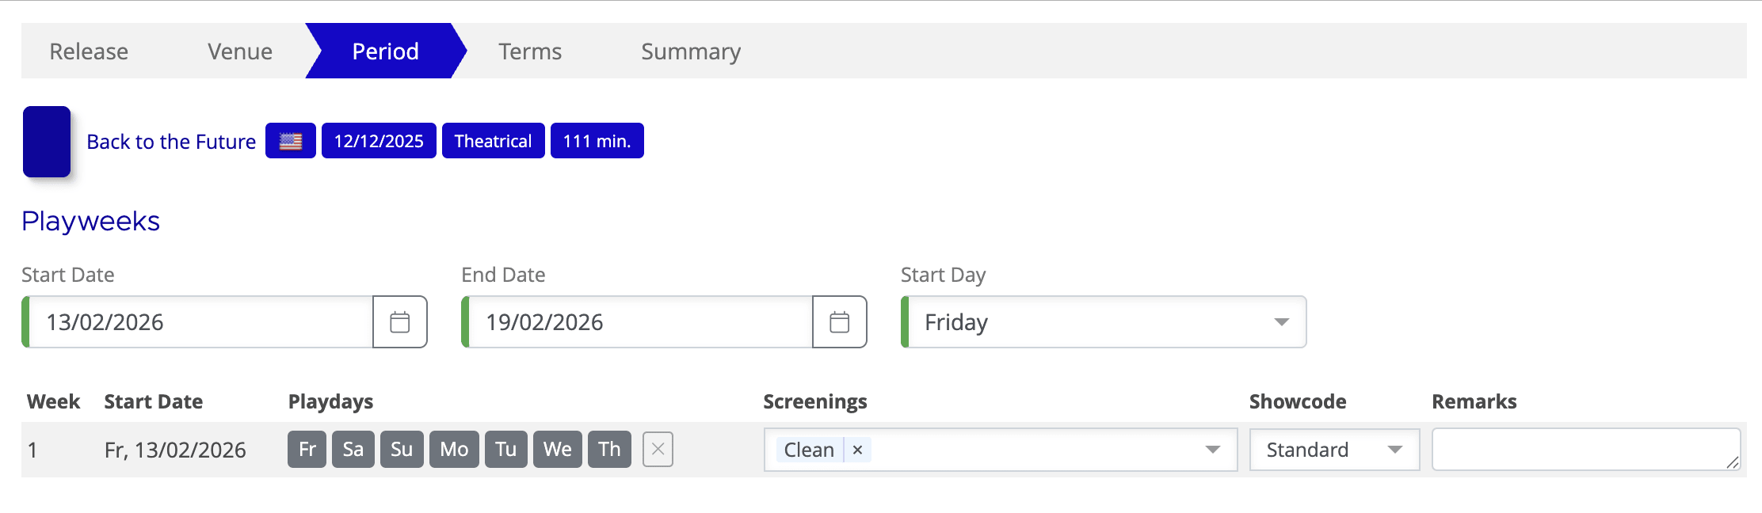Click the 111 min. runtime badge
Image resolution: width=1762 pixels, height=513 pixels.
pos(597,140)
